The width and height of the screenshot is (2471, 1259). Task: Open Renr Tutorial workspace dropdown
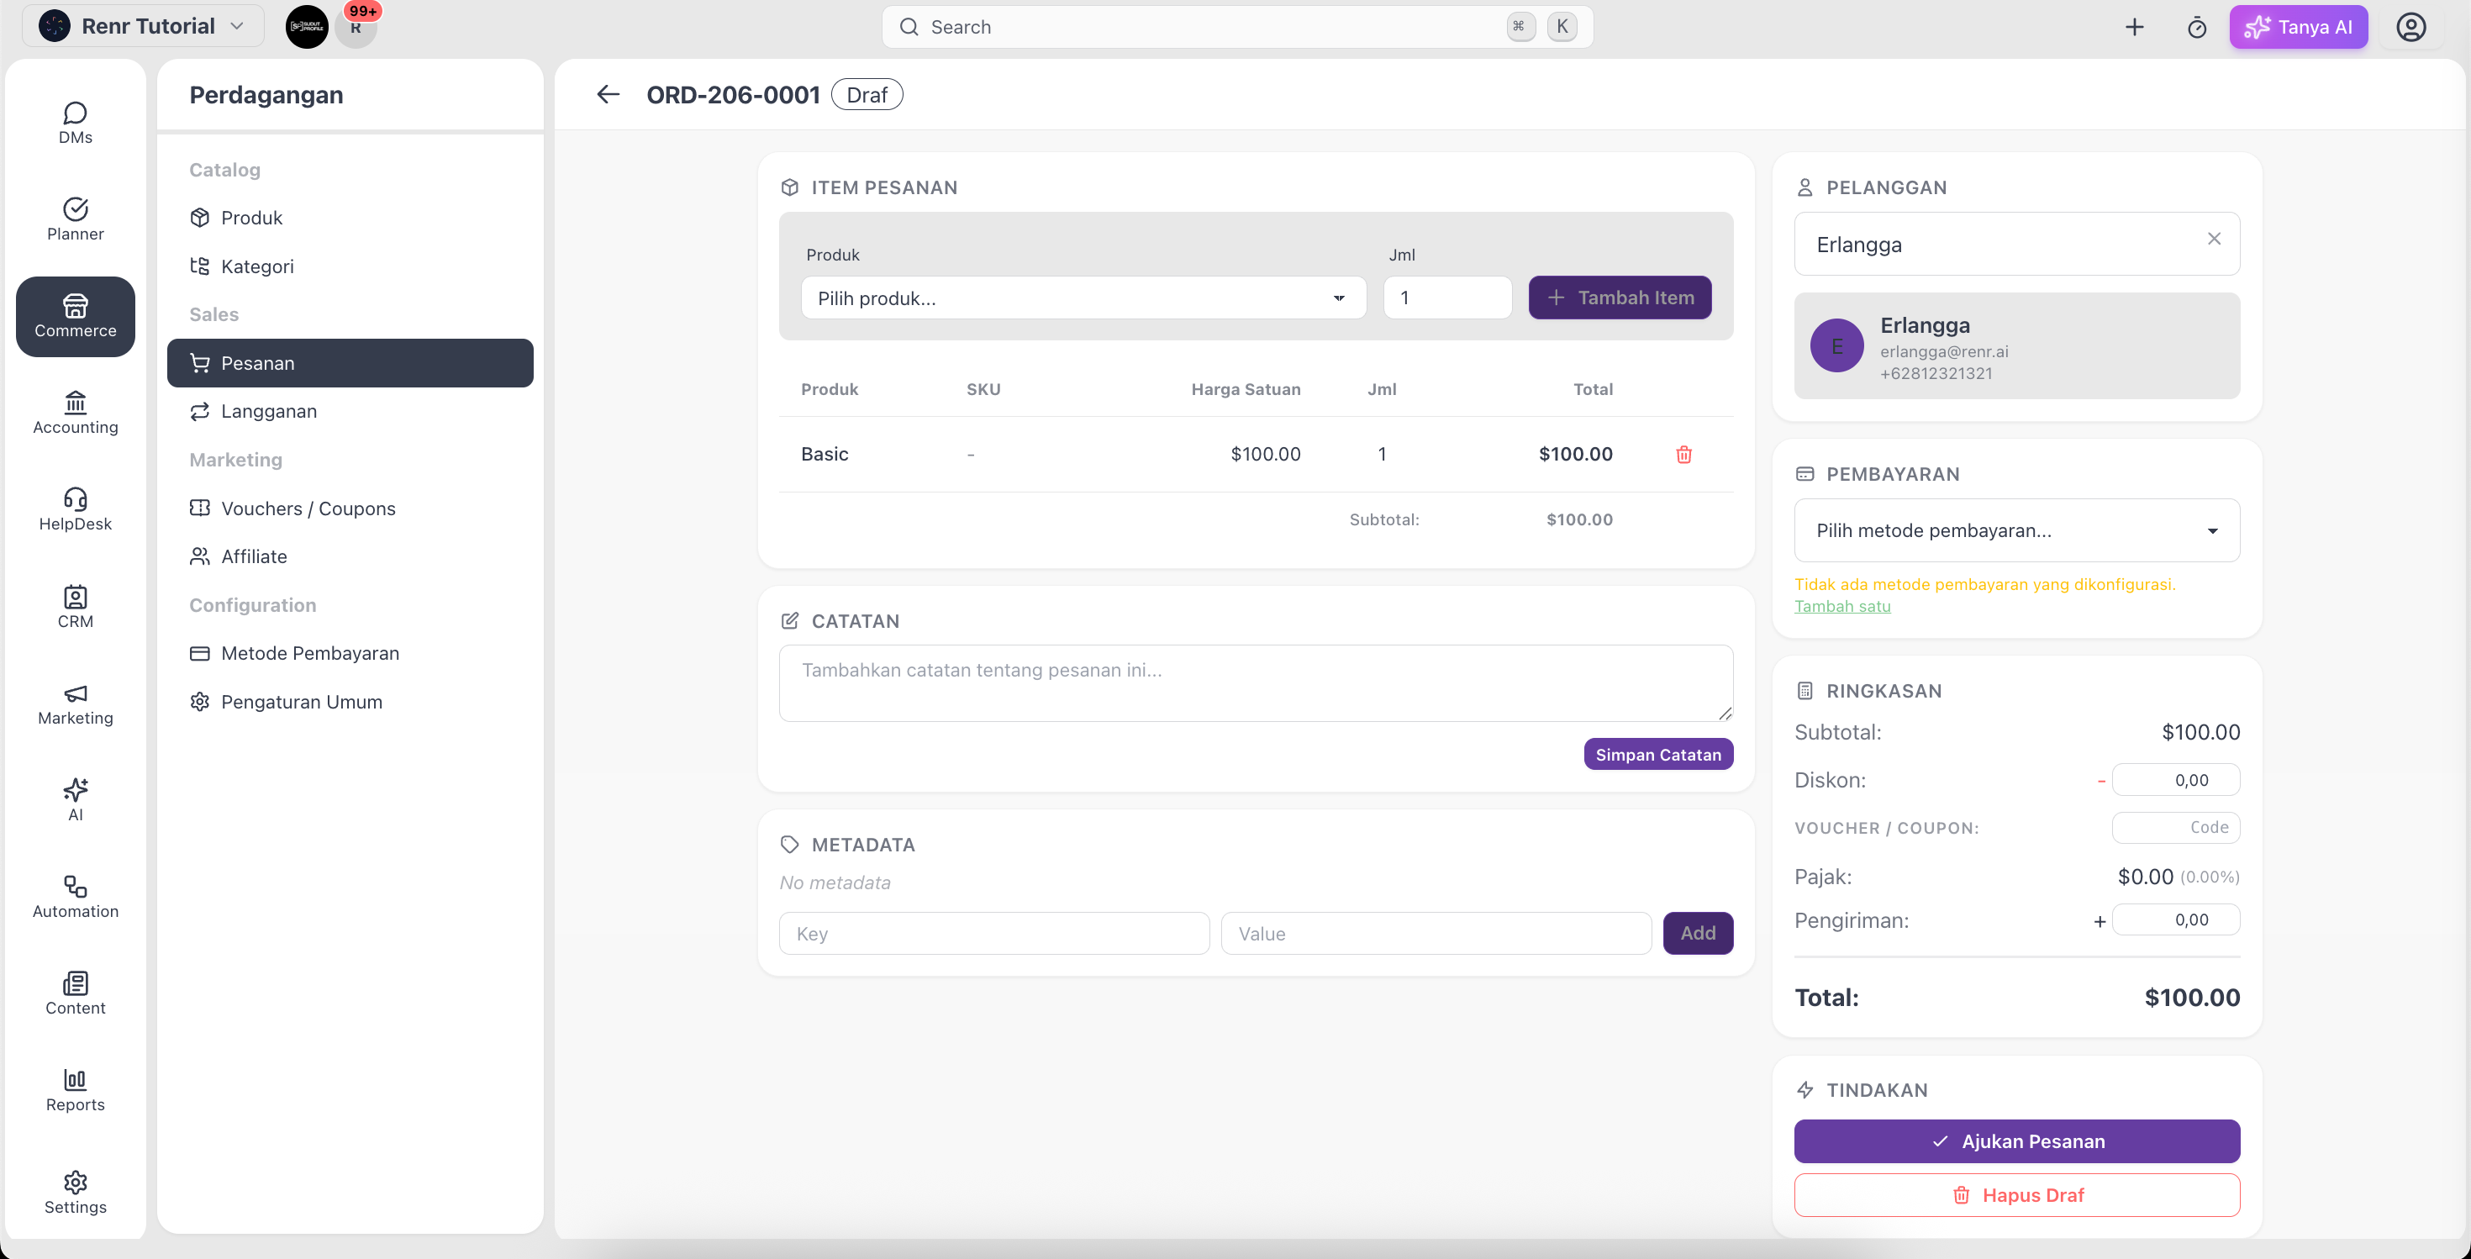click(x=143, y=26)
